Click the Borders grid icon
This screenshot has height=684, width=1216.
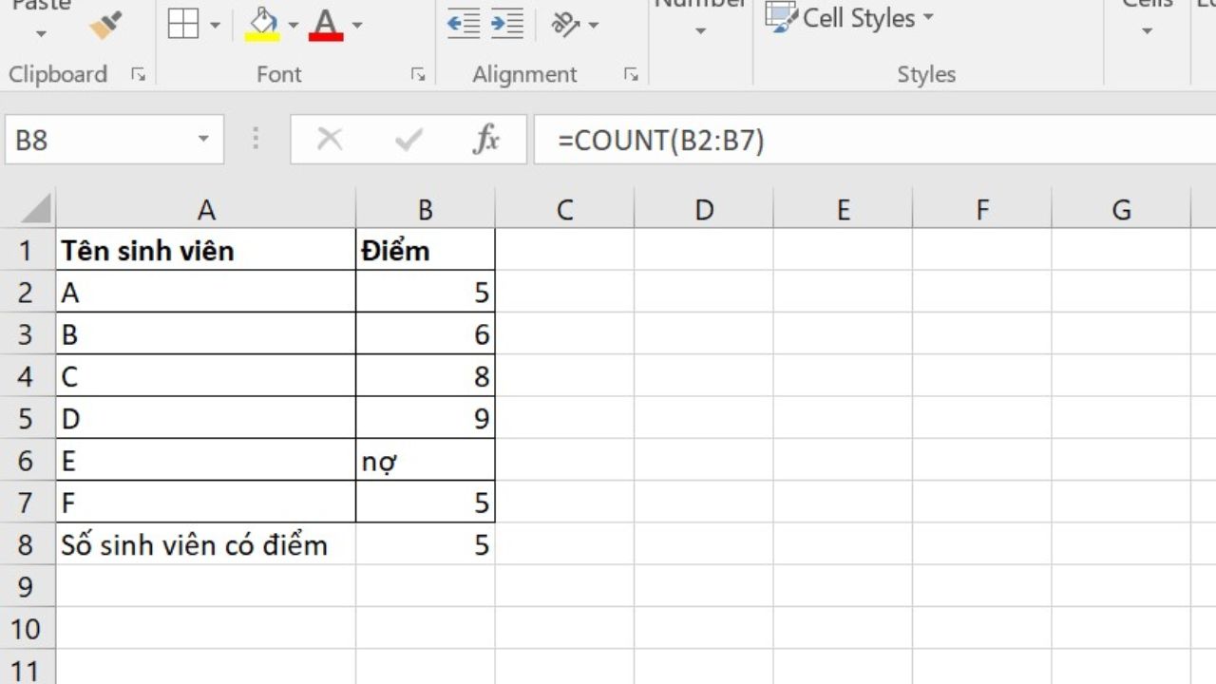tap(182, 25)
